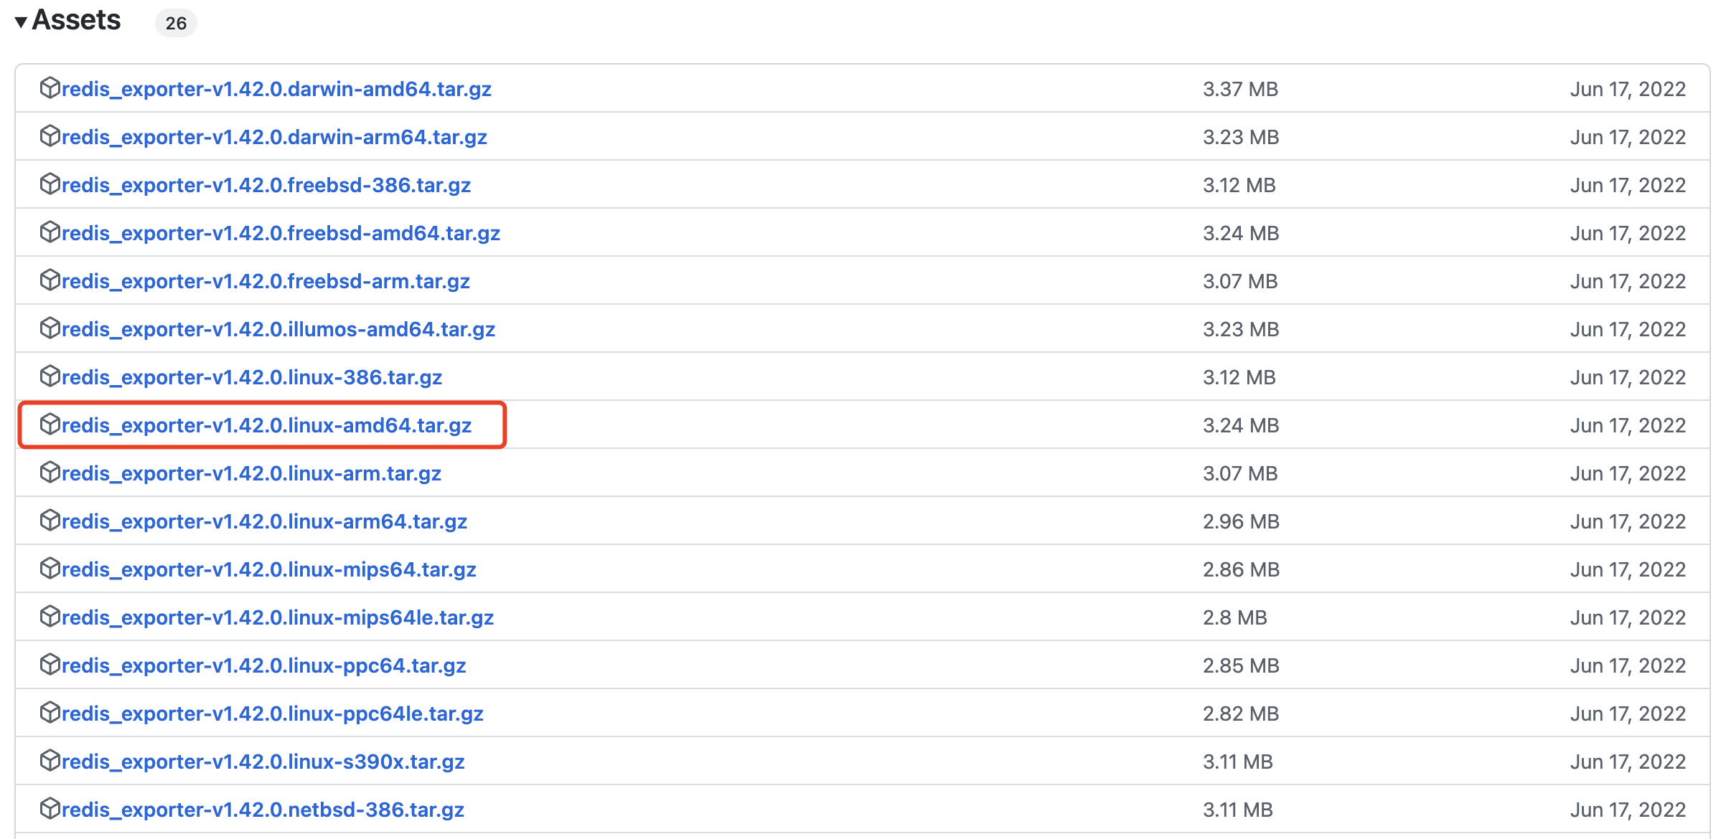
Task: Download redis_exporter freebsd-amd64 tarball
Action: click(281, 233)
